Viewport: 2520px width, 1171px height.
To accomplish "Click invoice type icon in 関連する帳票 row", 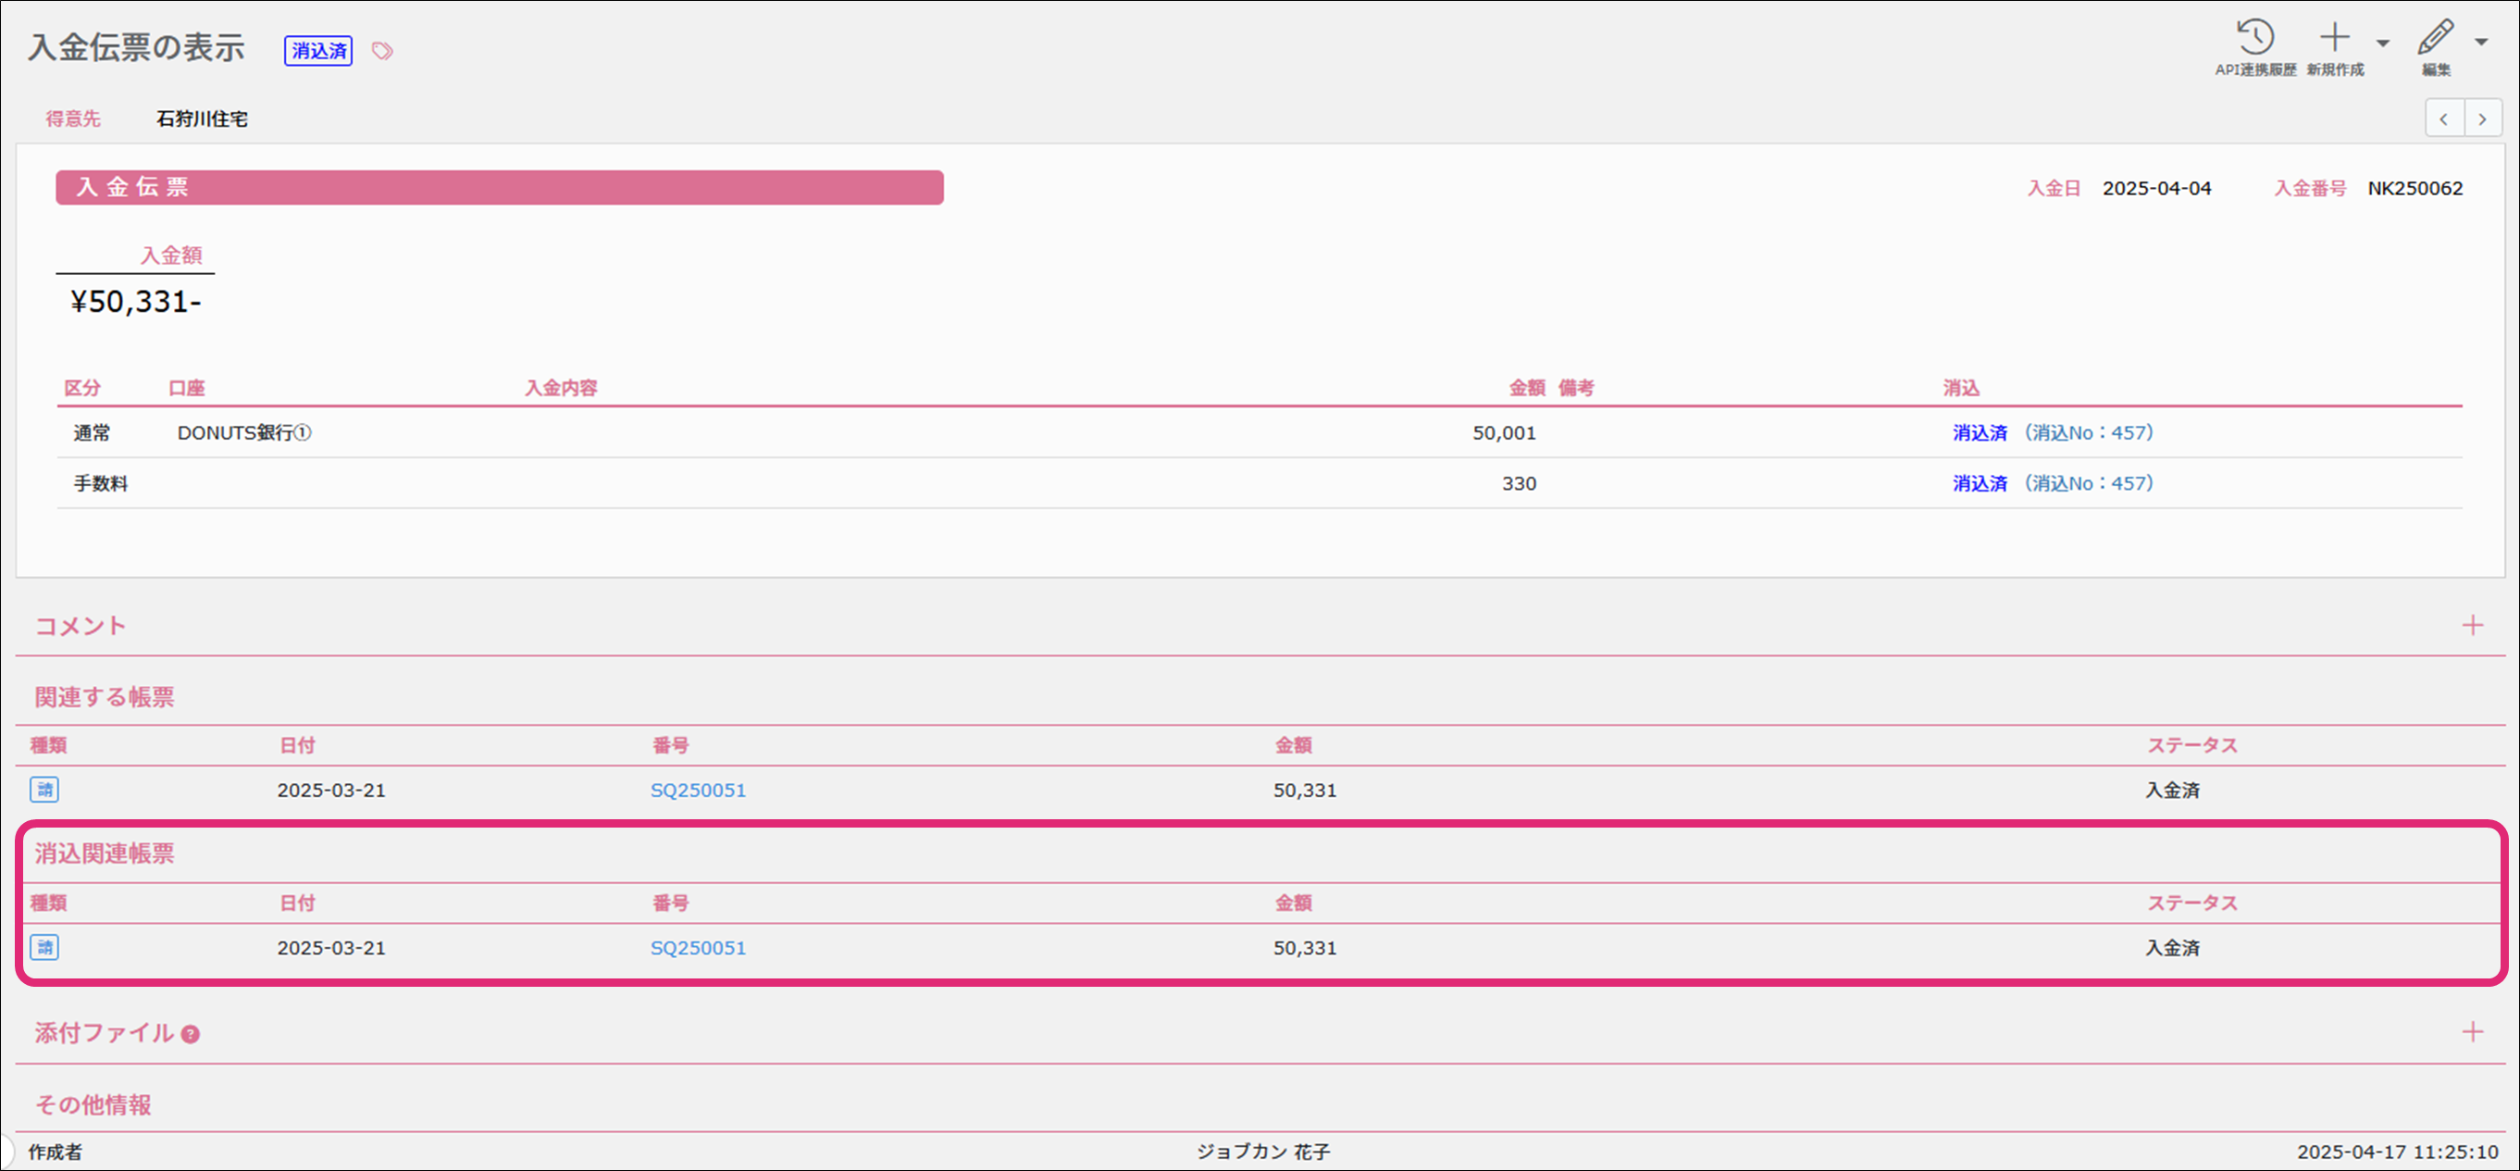I will [44, 790].
